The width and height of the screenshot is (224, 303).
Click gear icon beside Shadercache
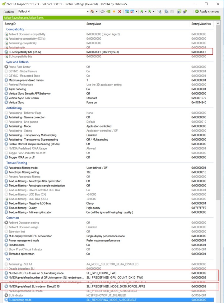tap(7, 245)
